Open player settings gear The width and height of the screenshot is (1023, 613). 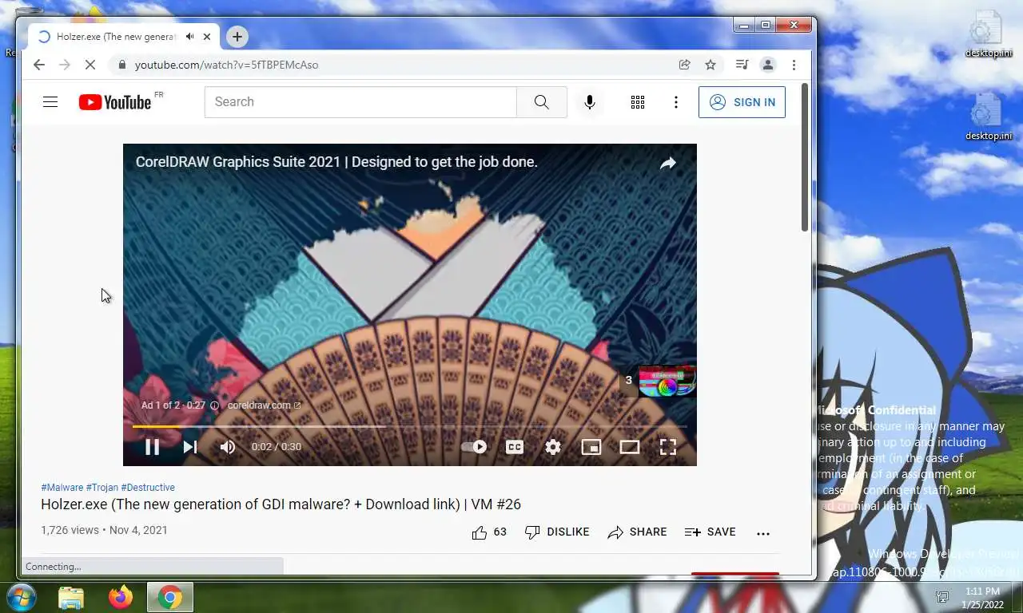pos(553,447)
